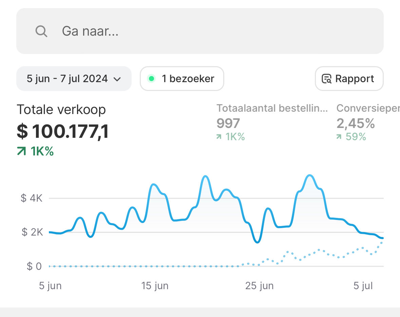Switch to the Conversiepercentage metric
This screenshot has width=400, height=317.
coord(368,108)
